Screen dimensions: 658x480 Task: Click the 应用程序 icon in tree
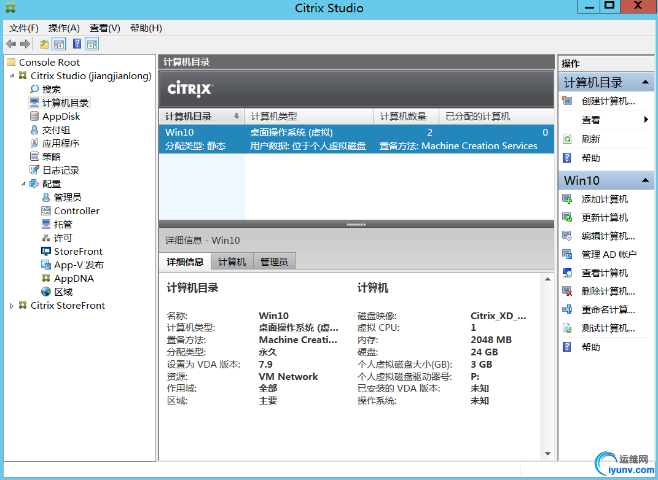34,144
